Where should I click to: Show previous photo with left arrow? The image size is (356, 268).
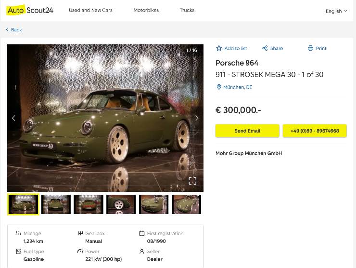click(13, 118)
